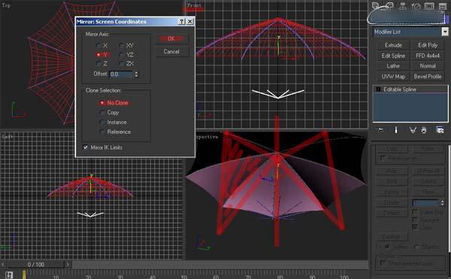451x279 pixels.
Task: Click the Pin Stack icon
Action: pyautogui.click(x=380, y=130)
